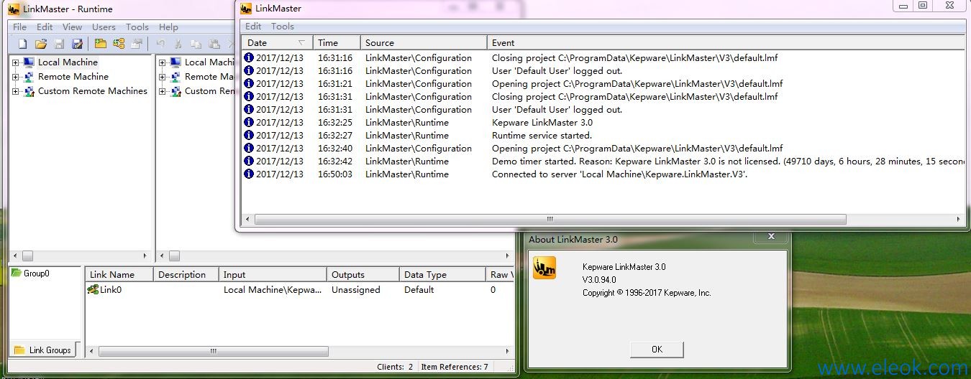The width and height of the screenshot is (971, 379).
Task: Click the Paste toolbar icon
Action: coord(214,44)
